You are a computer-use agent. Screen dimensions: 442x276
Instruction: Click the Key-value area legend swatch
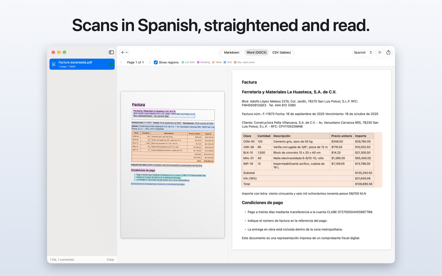tap(235, 62)
